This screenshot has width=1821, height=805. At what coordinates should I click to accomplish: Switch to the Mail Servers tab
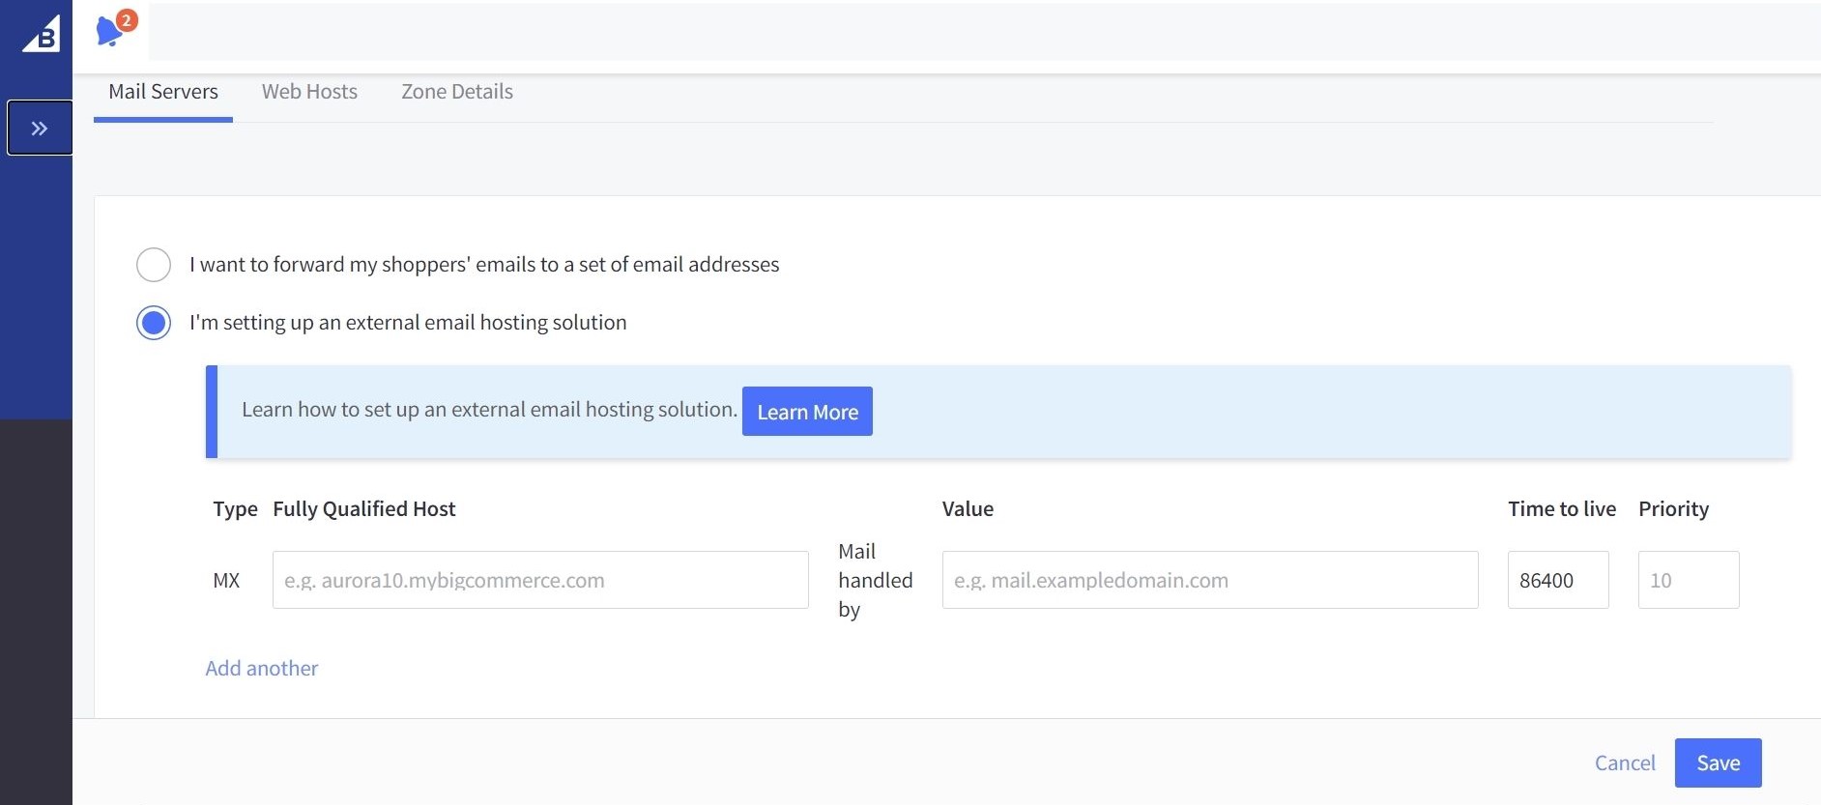tap(163, 92)
